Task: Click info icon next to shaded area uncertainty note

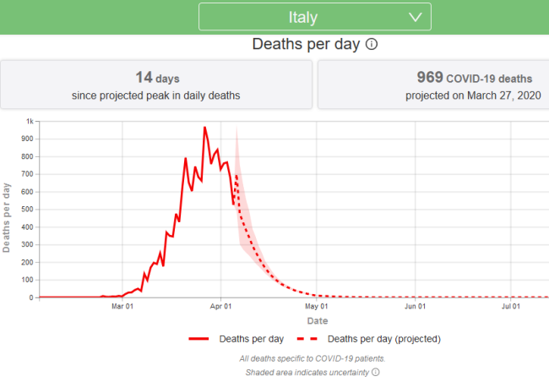Action: [375, 371]
